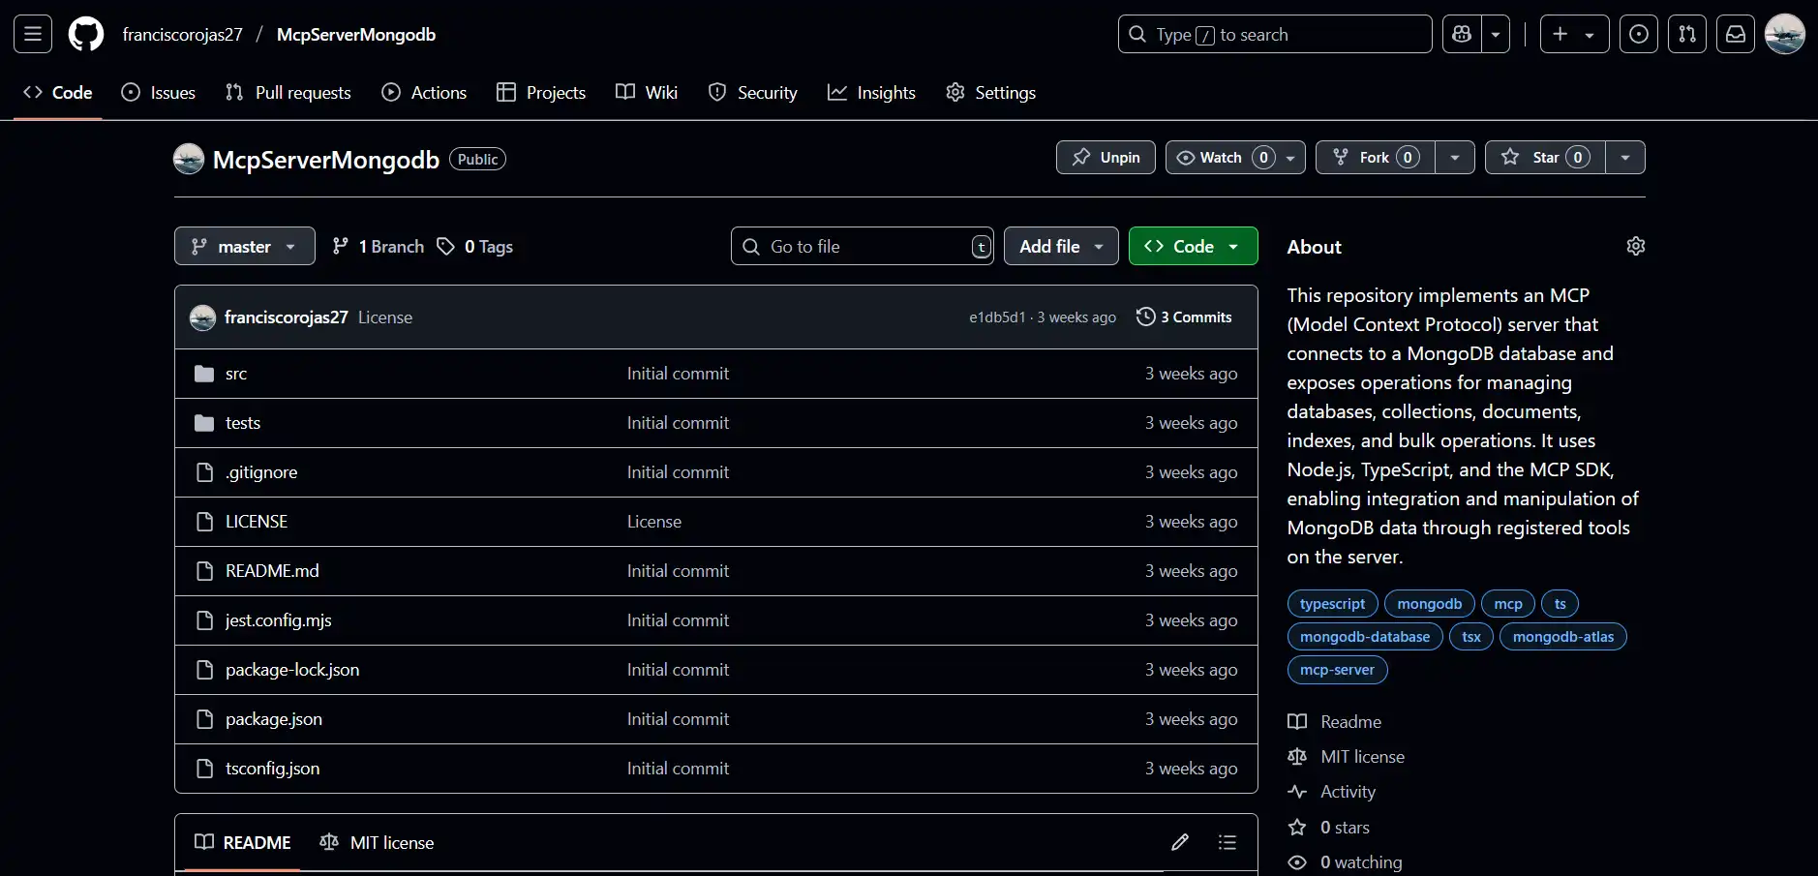Click the mongodb-atlas topic tag

(x=1563, y=637)
